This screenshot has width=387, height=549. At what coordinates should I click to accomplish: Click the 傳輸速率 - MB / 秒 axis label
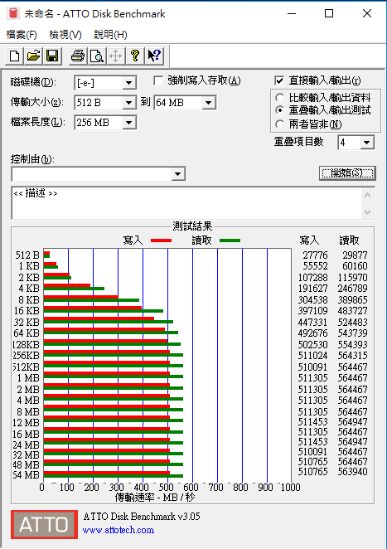coord(154,498)
